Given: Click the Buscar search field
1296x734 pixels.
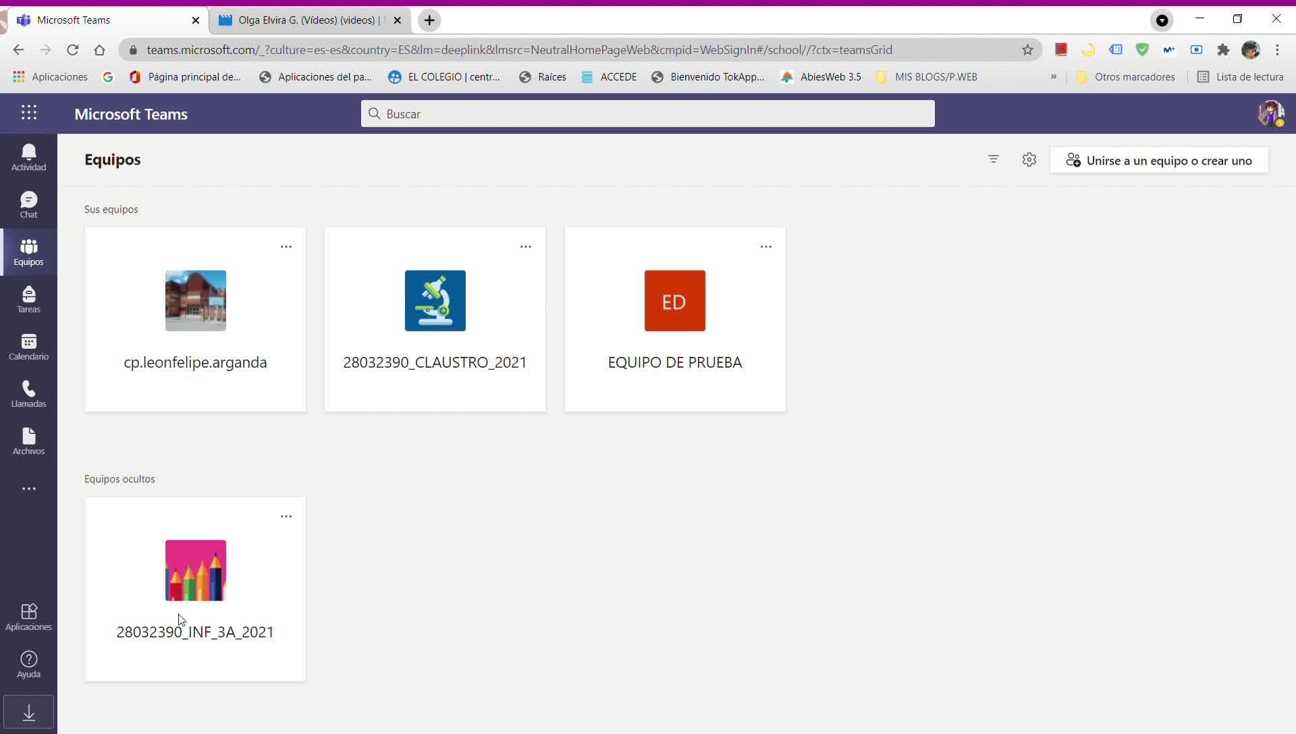Looking at the screenshot, I should [648, 114].
